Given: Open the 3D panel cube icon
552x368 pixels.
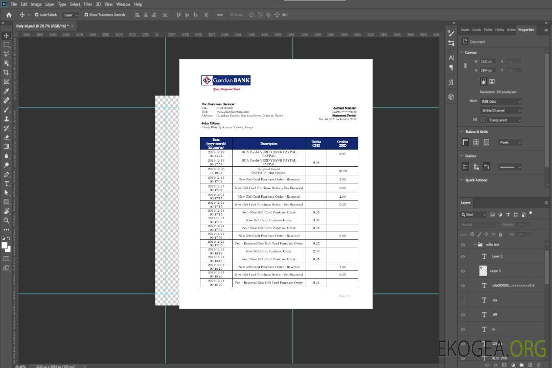Looking at the screenshot, I should click(451, 97).
